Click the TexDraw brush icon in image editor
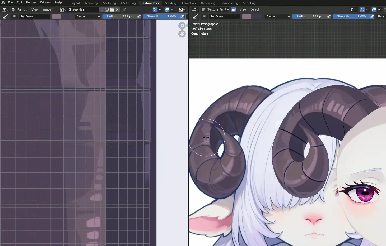This screenshot has height=246, width=386. tap(14, 16)
